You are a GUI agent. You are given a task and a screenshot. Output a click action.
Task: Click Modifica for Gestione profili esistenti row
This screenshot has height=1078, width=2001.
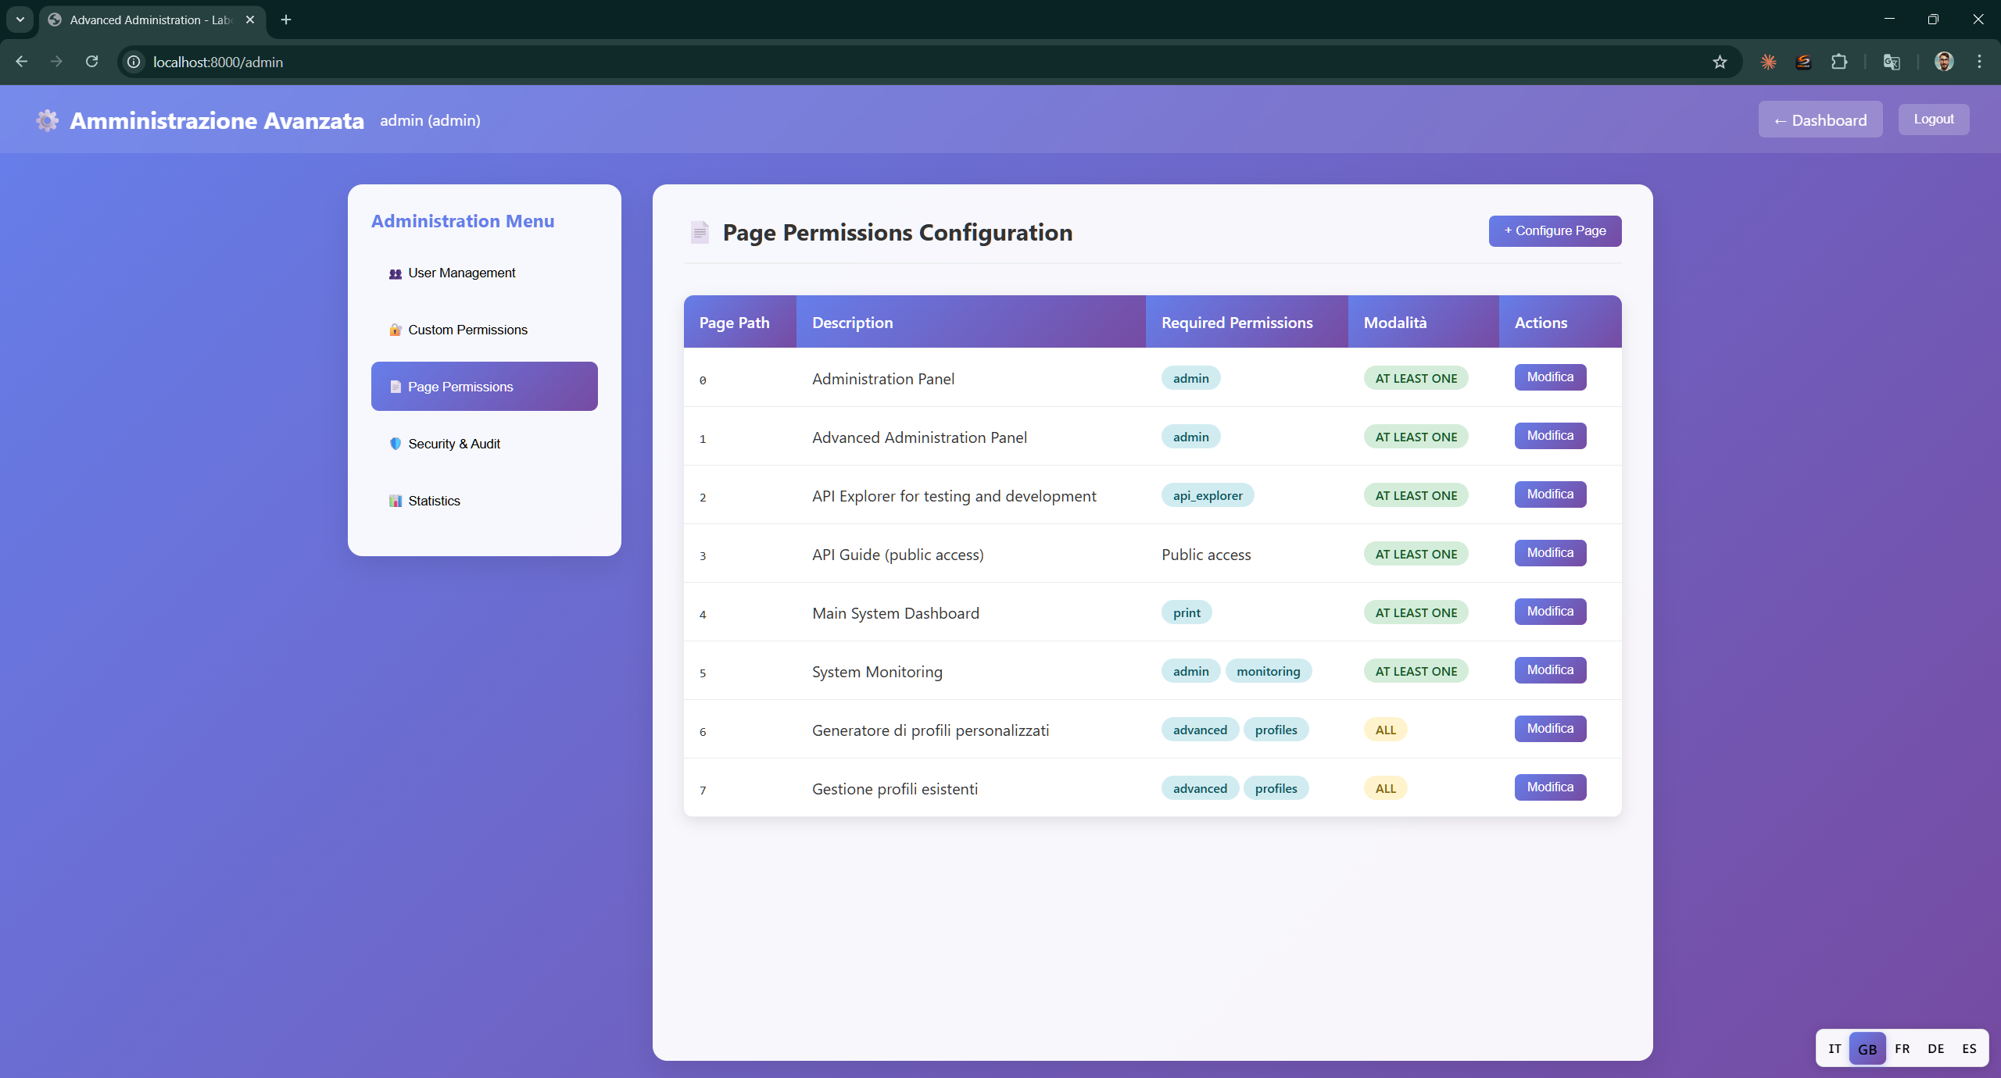[x=1550, y=787]
